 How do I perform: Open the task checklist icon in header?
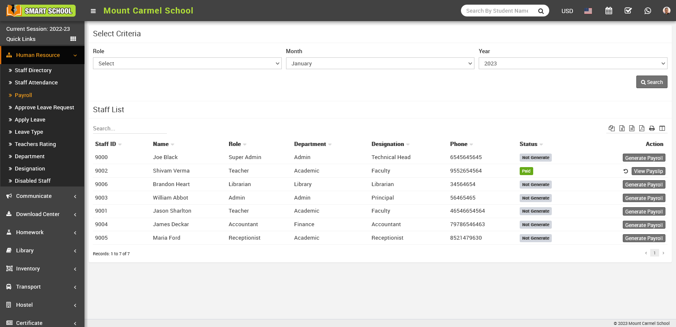point(628,11)
